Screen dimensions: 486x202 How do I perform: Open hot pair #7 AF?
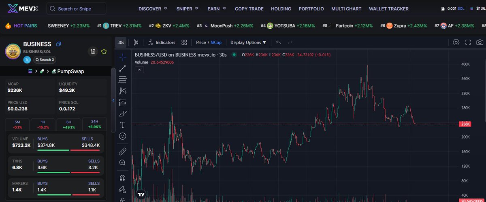(454, 25)
